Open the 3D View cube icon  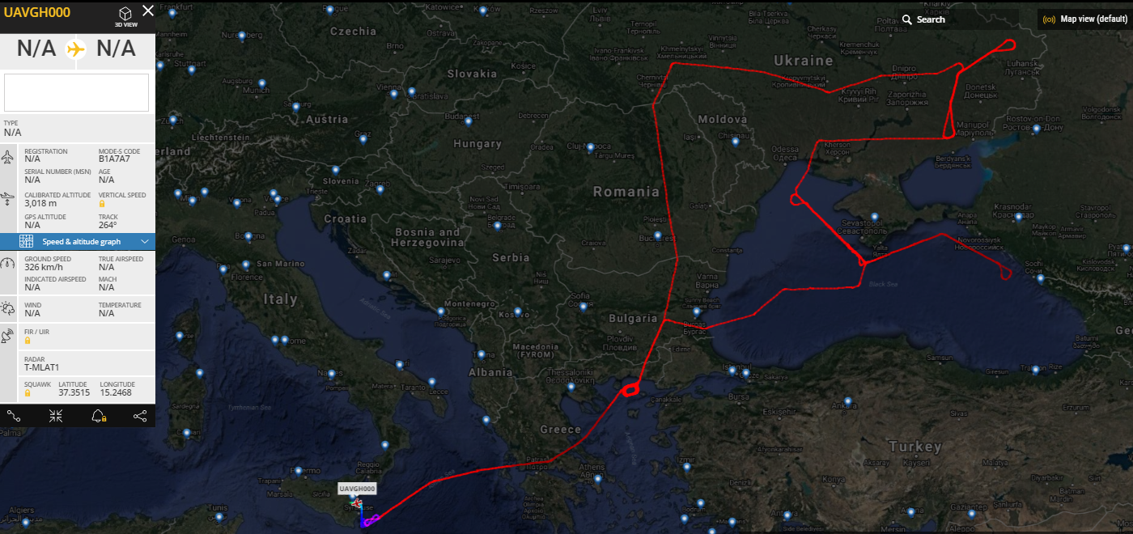[125, 14]
